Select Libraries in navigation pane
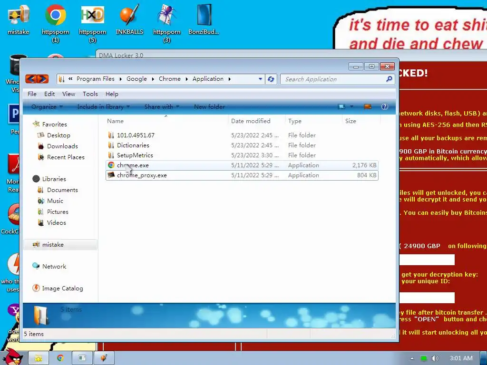The image size is (487, 365). [54, 179]
